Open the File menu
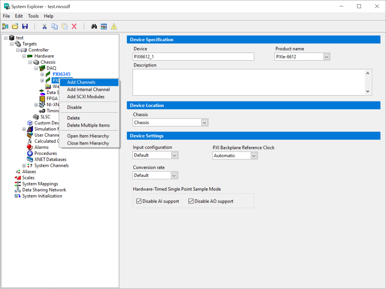 tap(6, 16)
